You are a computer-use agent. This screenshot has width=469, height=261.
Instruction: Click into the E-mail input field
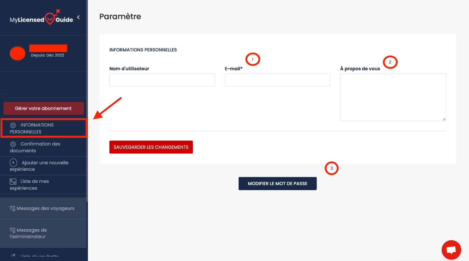tap(277, 80)
